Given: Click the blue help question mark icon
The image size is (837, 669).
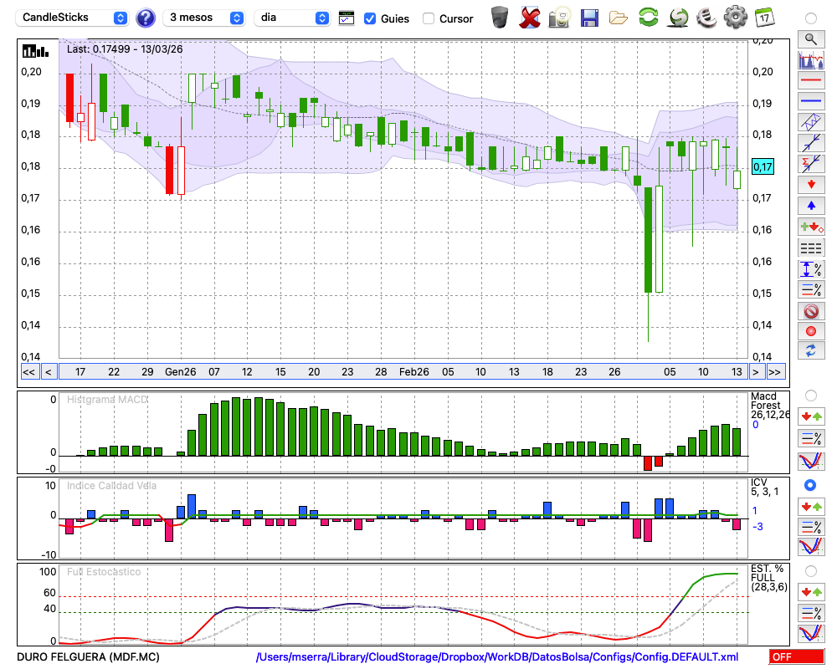Looking at the screenshot, I should coord(146,18).
